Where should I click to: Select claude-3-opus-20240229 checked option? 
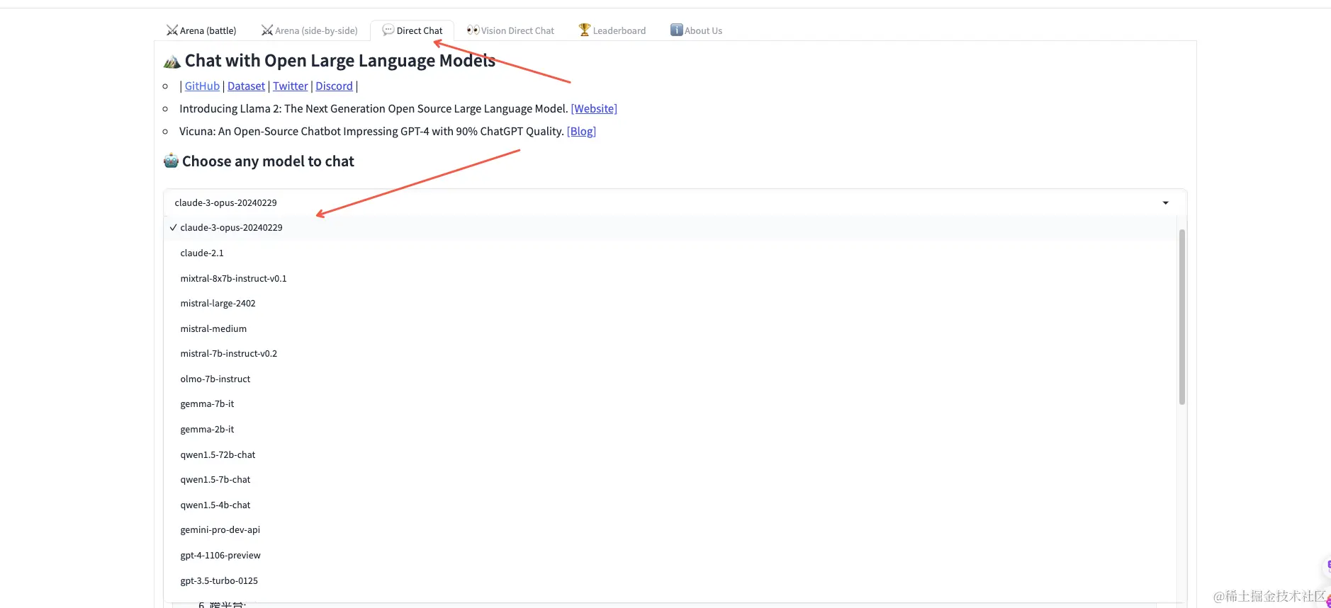tap(670, 228)
